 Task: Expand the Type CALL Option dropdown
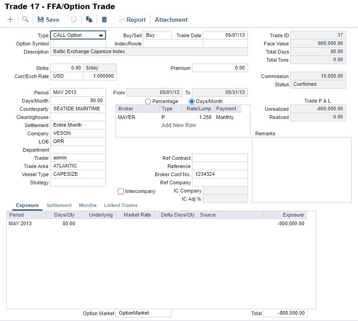click(101, 35)
